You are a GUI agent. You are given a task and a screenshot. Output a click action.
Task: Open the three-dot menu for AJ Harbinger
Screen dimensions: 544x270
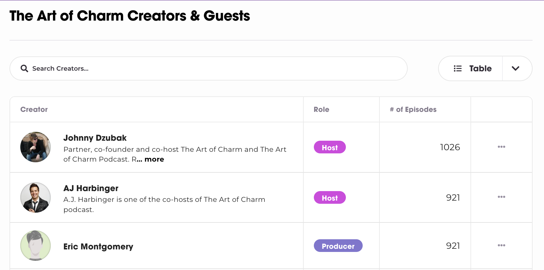[x=501, y=197]
